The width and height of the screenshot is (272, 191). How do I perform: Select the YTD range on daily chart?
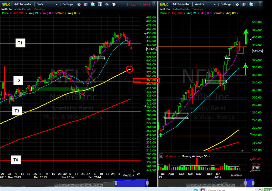pos(66,185)
